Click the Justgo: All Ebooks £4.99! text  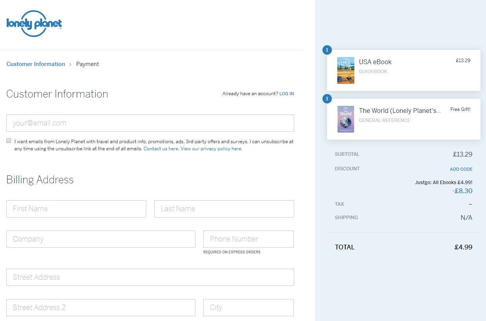point(444,183)
